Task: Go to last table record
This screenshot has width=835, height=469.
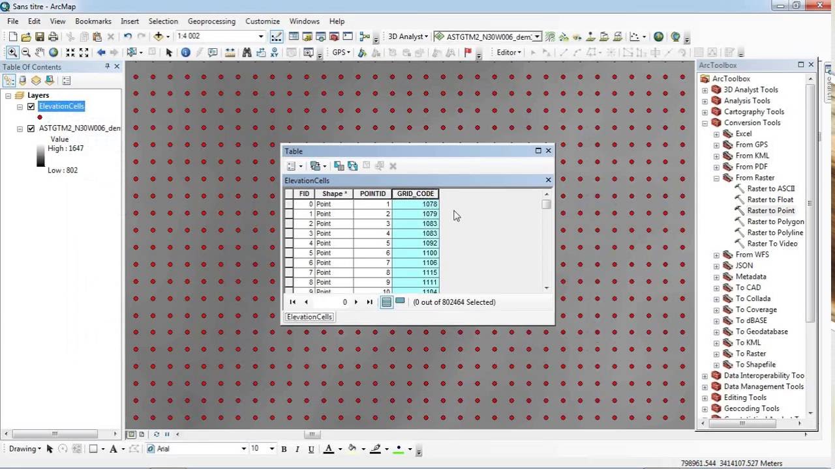Action: [370, 302]
